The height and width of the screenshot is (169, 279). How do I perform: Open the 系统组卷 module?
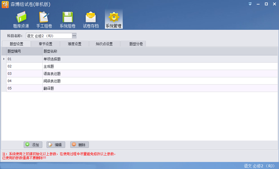pos(67,20)
